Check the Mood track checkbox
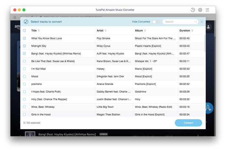The image size is (226, 151). [25, 76]
